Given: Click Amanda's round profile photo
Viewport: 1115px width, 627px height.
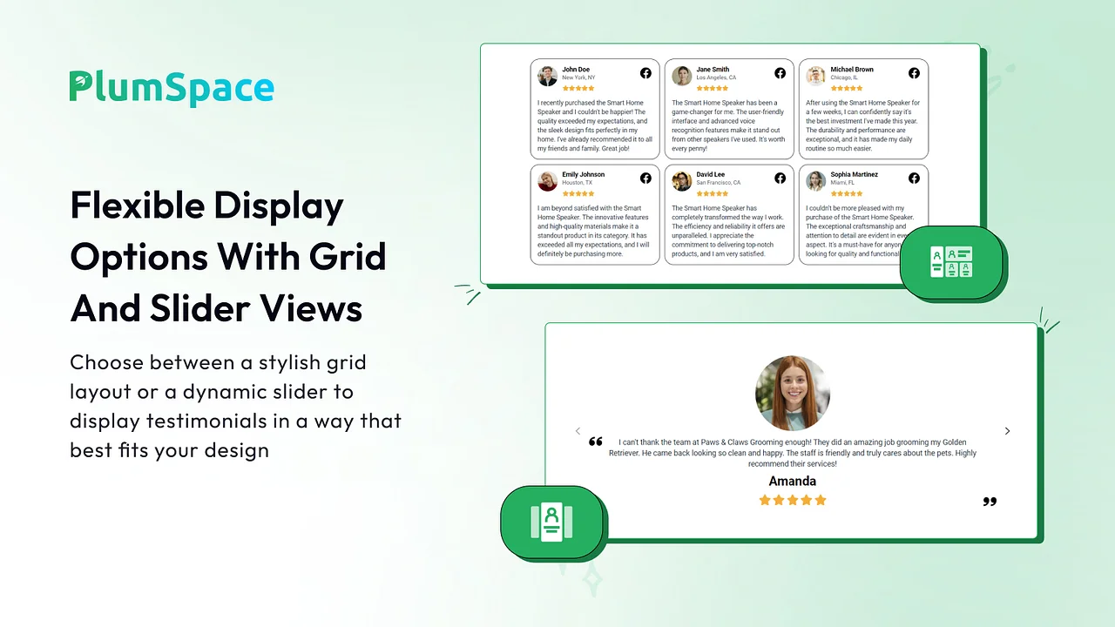Looking at the screenshot, I should 792,393.
